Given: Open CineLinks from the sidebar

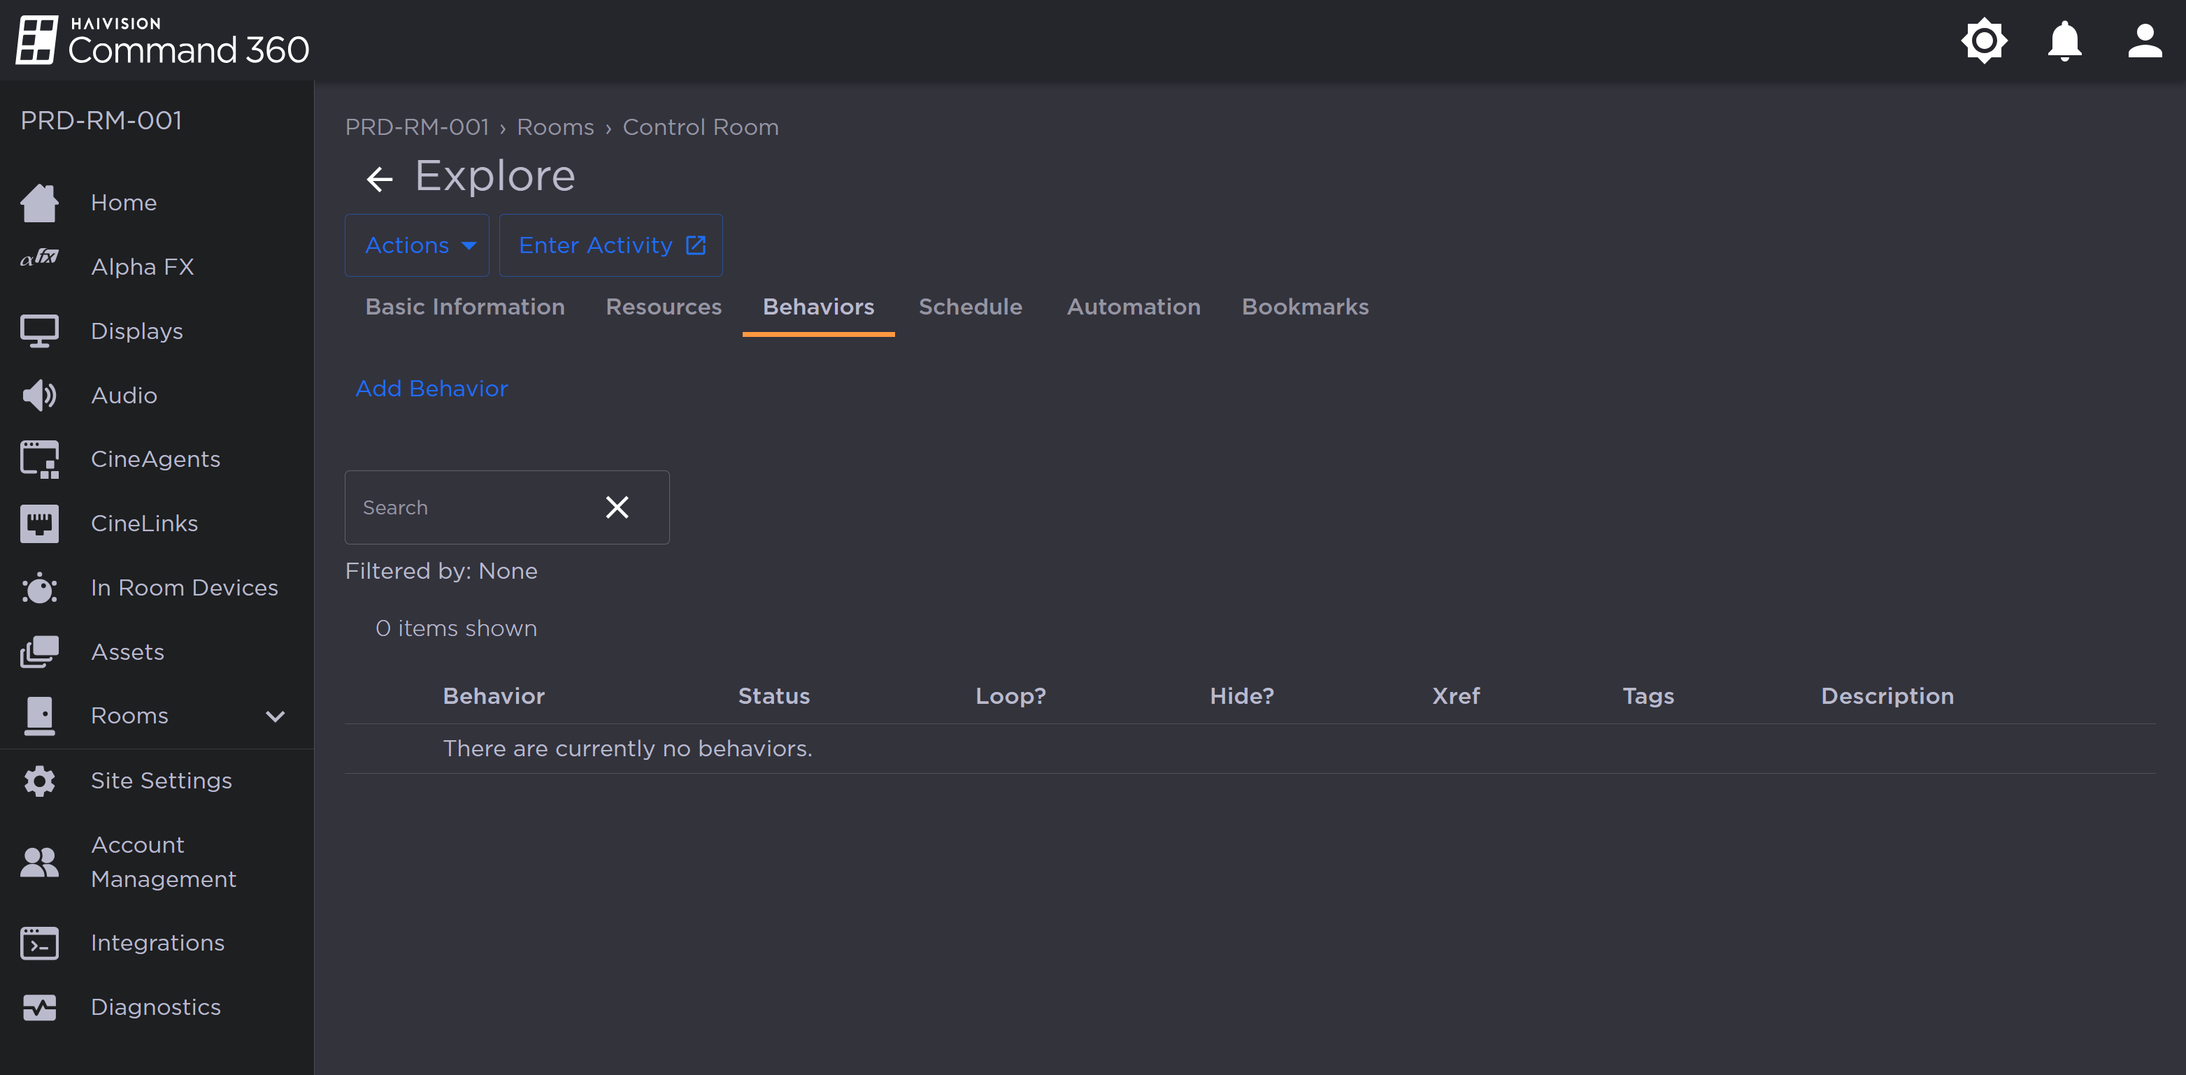Looking at the screenshot, I should [39, 524].
